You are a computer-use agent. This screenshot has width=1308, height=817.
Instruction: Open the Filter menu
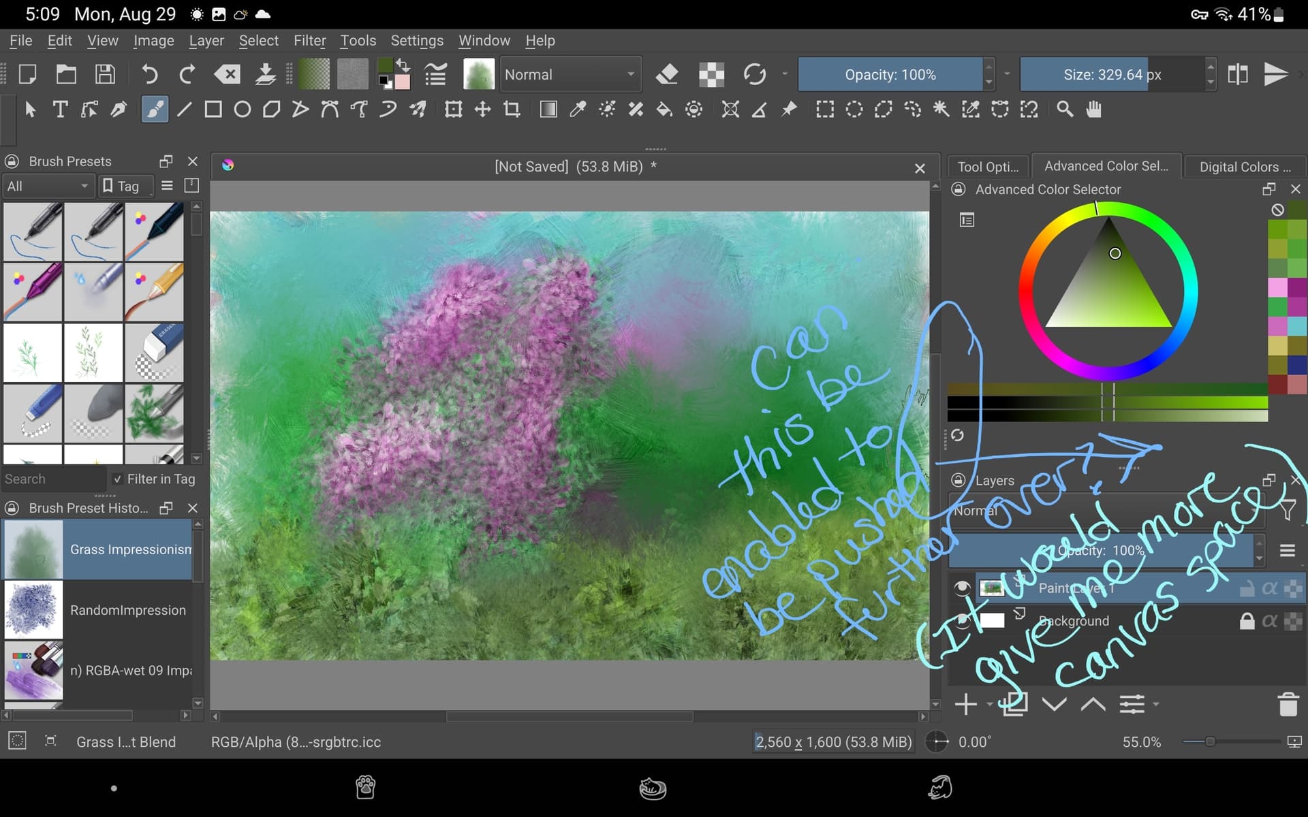click(x=309, y=41)
